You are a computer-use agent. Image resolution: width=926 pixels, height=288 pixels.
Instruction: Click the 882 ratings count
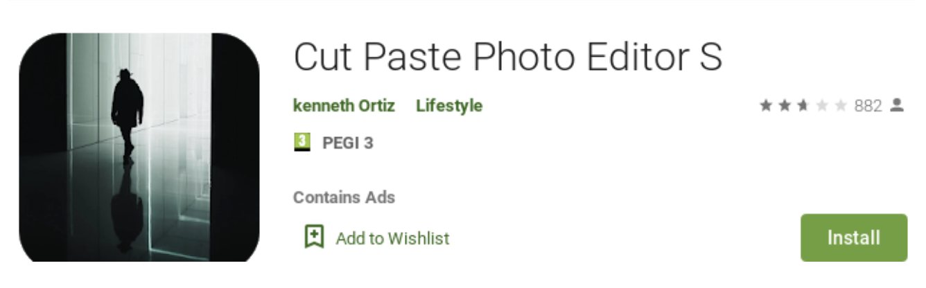[x=868, y=106]
